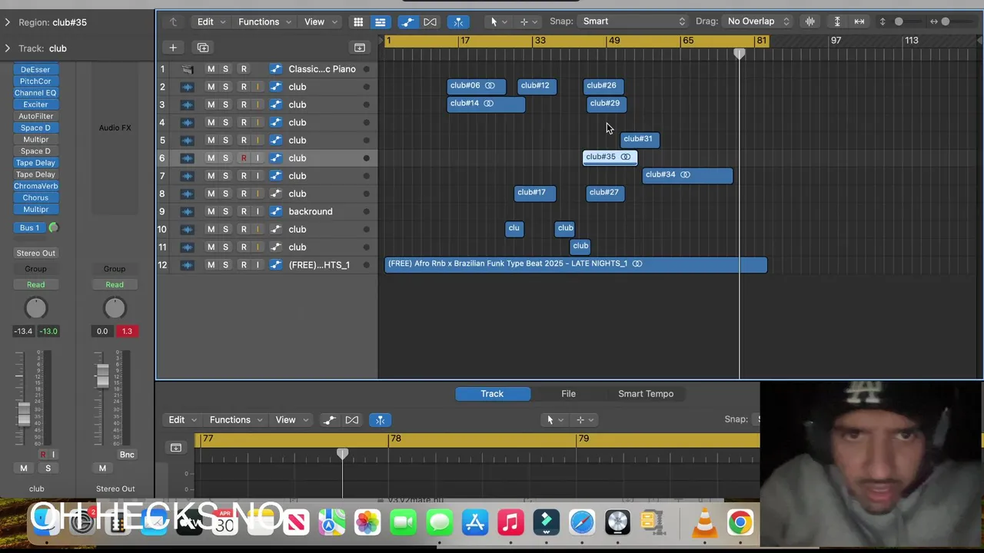The height and width of the screenshot is (553, 984).
Task: Toggle Catch Playhead in tracks toolbar
Action: click(x=458, y=22)
